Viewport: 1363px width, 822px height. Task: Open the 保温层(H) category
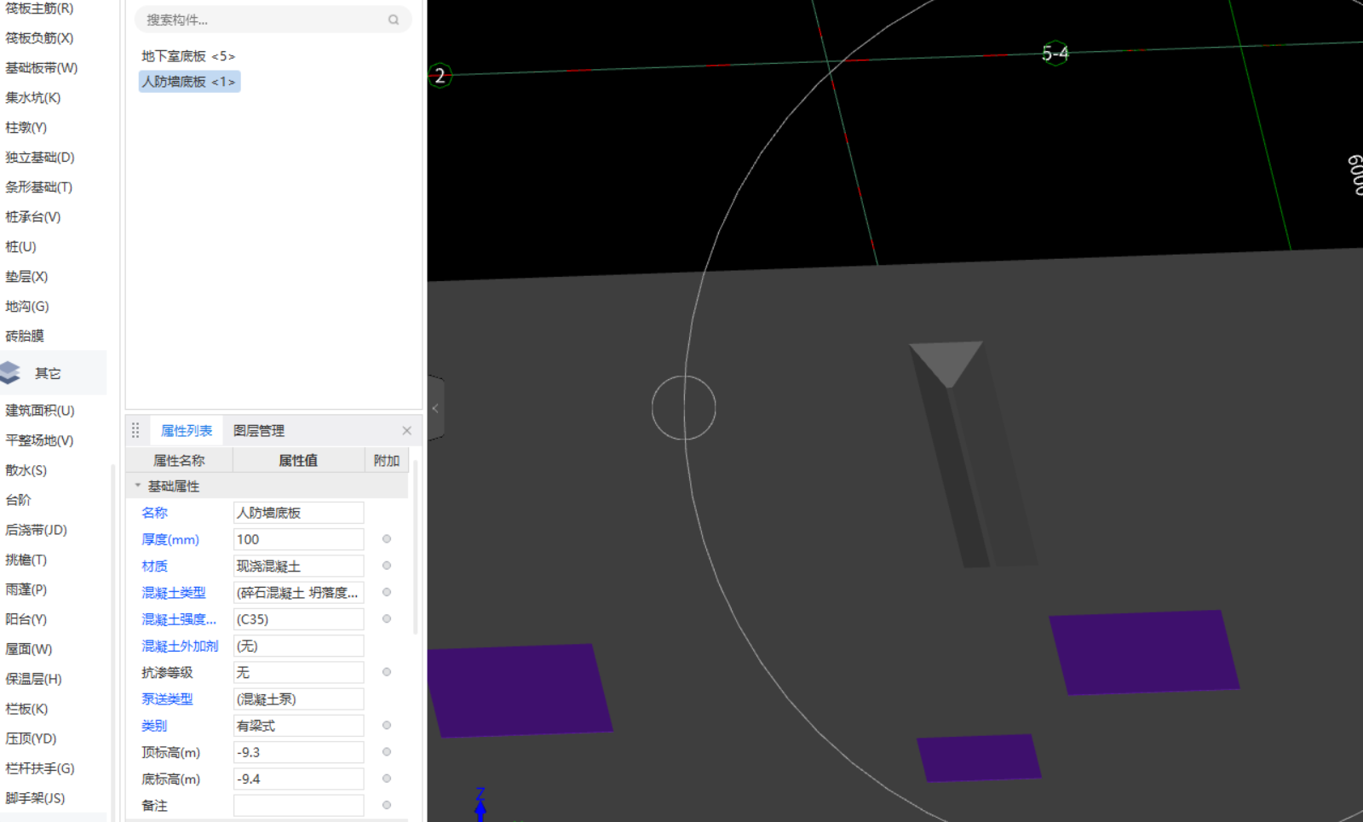click(34, 679)
